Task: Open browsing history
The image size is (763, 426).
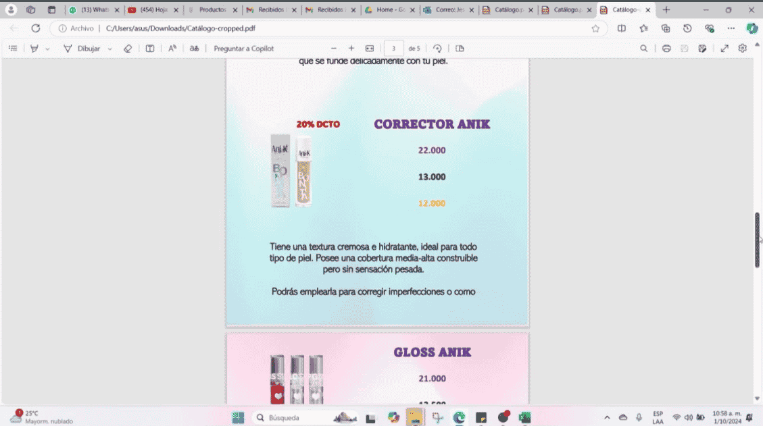Action: (x=687, y=28)
